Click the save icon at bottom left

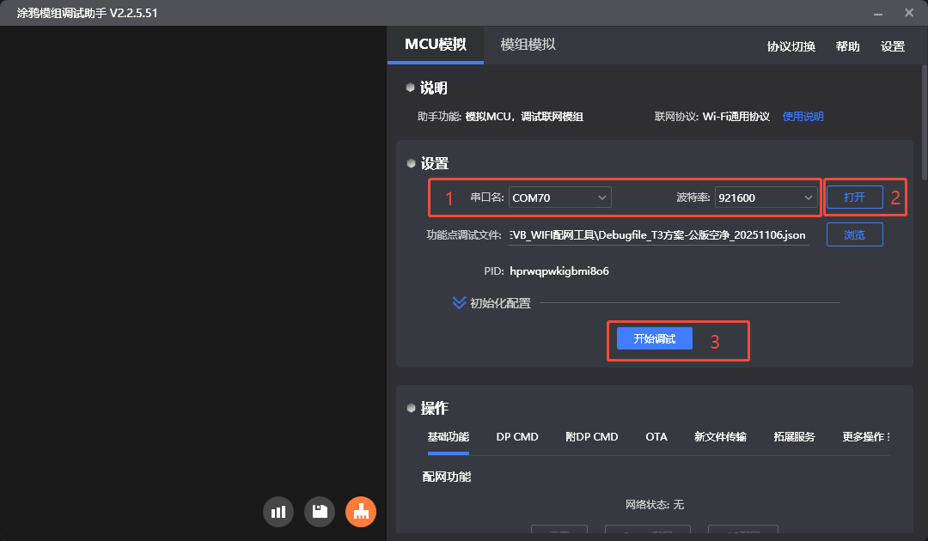[x=319, y=512]
